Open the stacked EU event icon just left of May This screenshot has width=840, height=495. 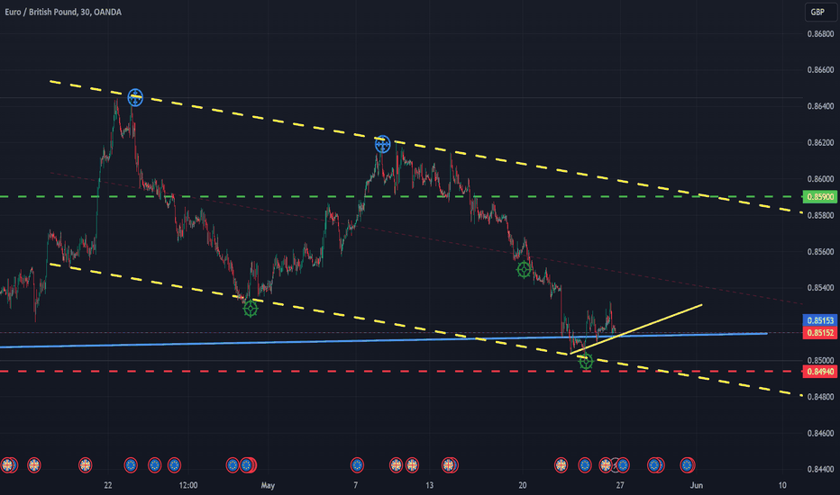[247, 465]
